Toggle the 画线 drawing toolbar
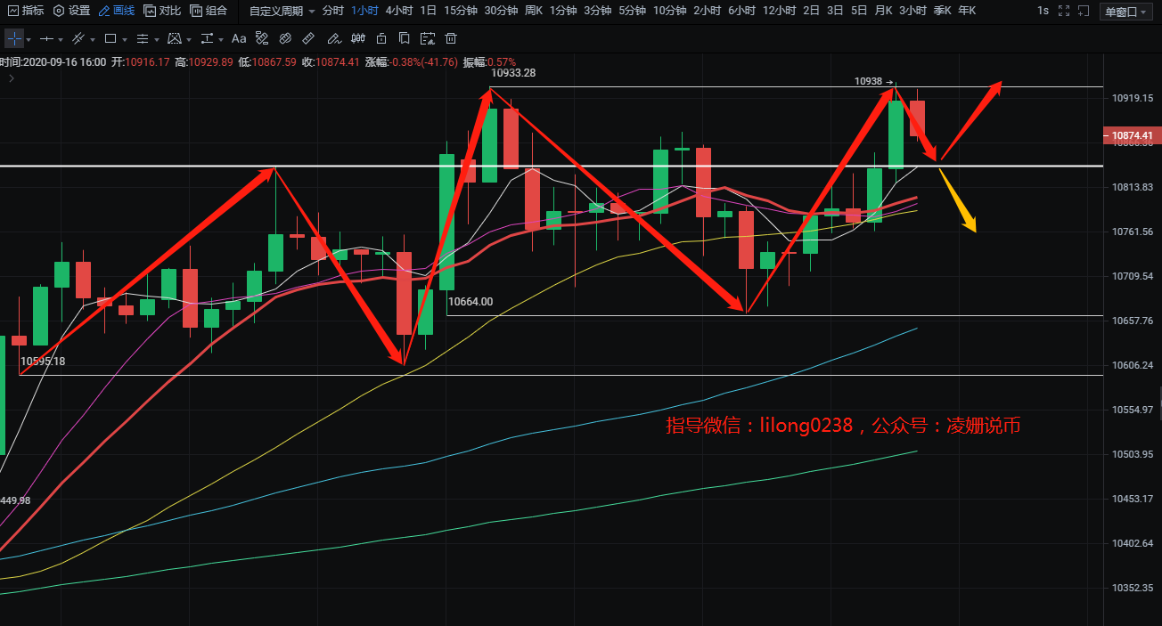1162x626 pixels. coord(117,11)
